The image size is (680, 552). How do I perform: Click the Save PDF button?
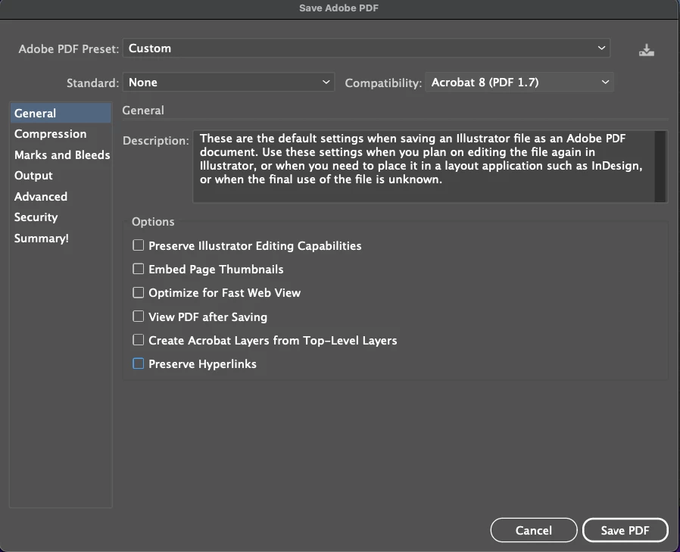pos(625,530)
